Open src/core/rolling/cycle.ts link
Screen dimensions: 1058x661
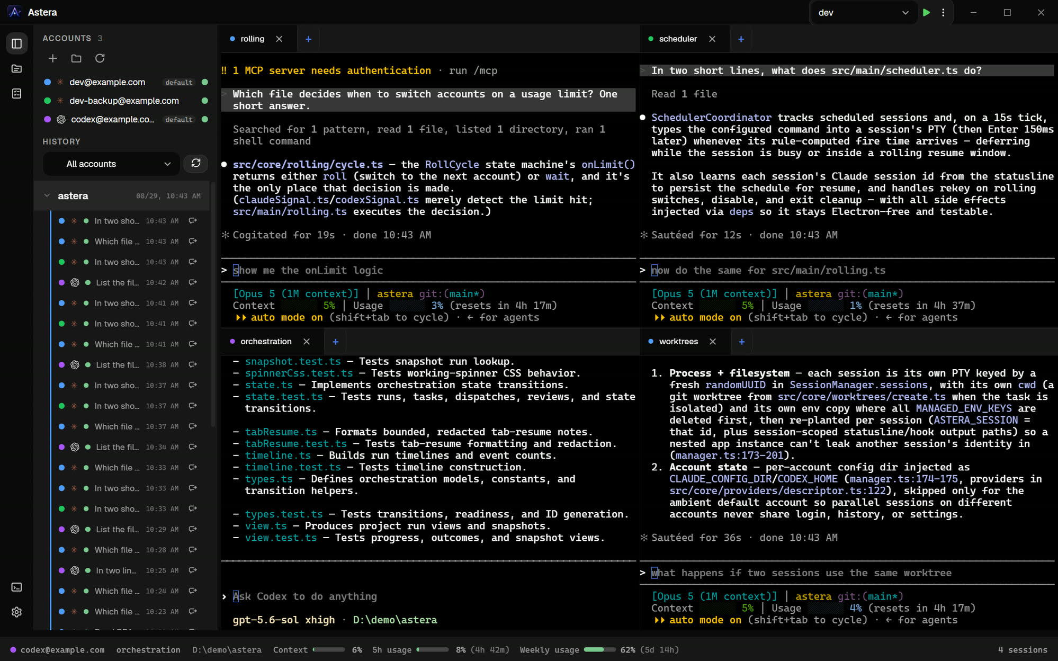308,165
